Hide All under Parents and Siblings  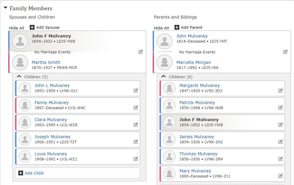tap(161, 28)
